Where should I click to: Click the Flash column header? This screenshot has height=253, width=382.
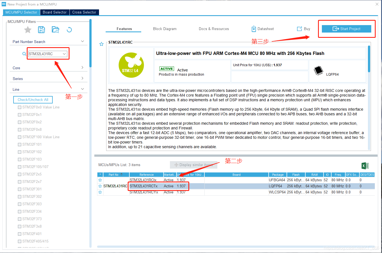click(296, 175)
